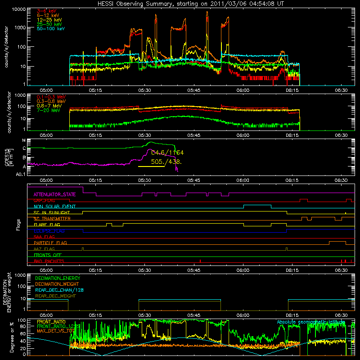Pick the yellow 12-25 keV legend label

point(49,20)
